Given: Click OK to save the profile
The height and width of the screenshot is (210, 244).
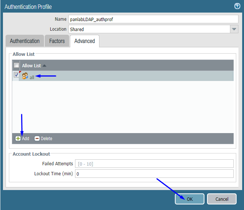Looking at the screenshot, I should point(190,199).
